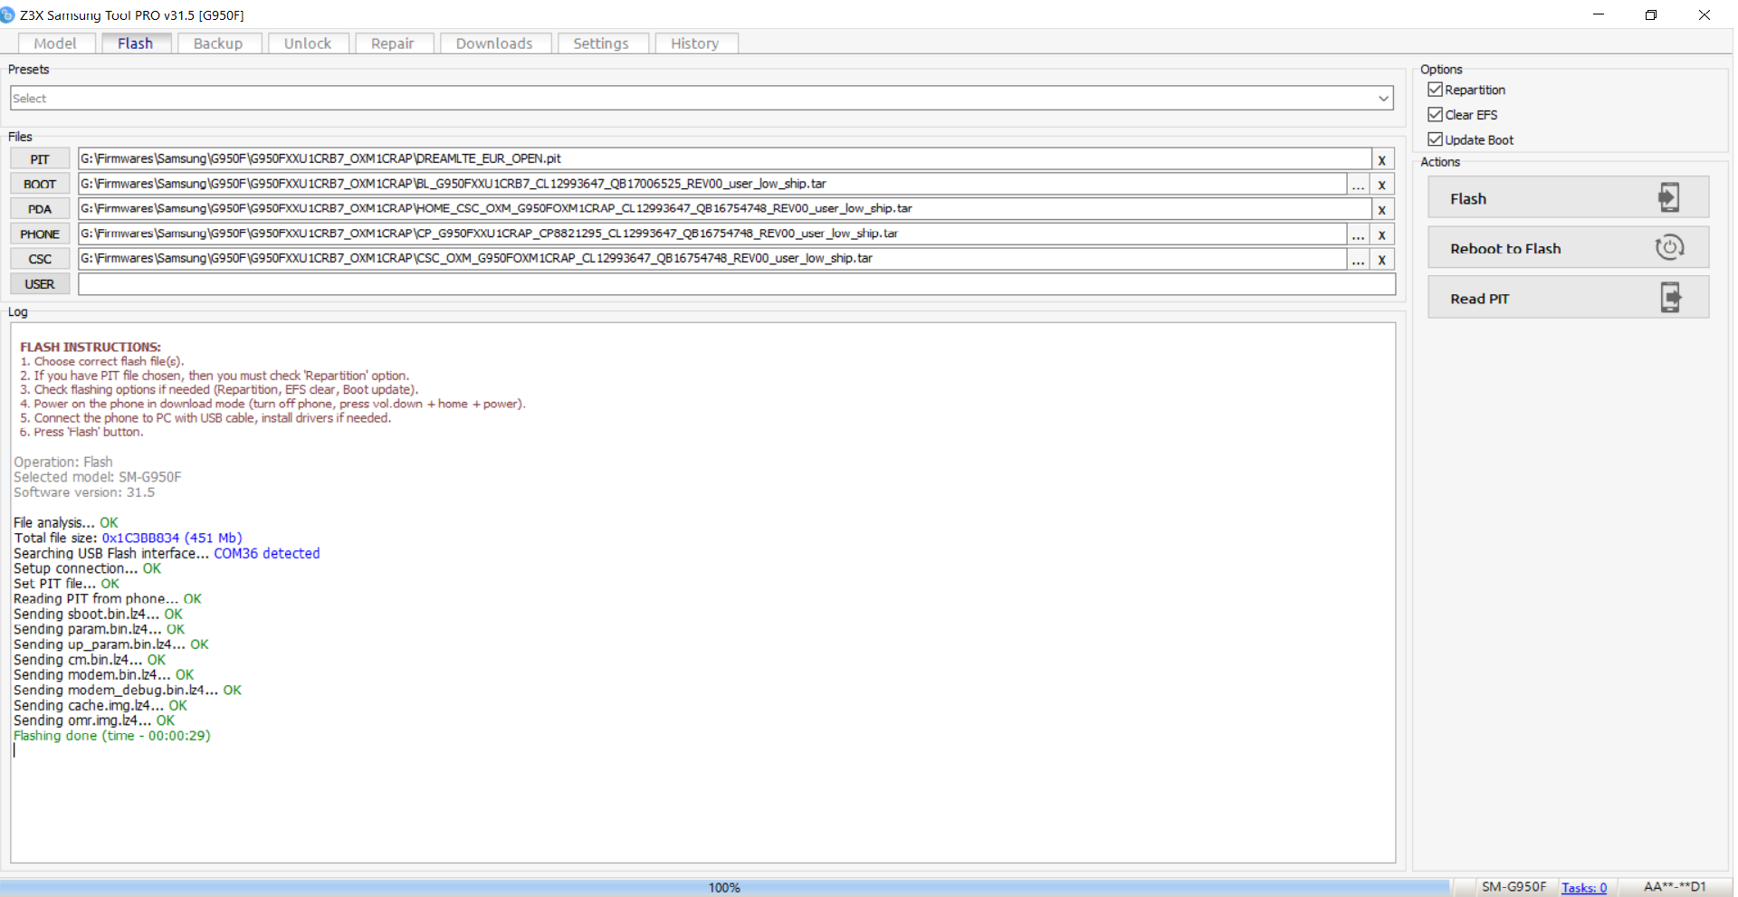Clear the PHONE file path with x
The image size is (1738, 897).
[x=1382, y=234]
